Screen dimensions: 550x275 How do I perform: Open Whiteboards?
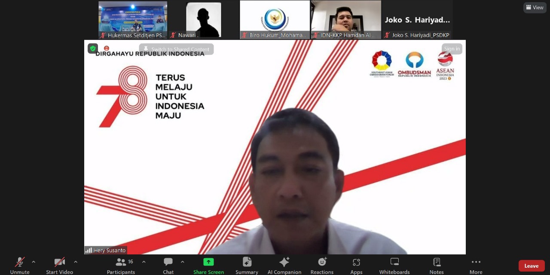point(394,266)
